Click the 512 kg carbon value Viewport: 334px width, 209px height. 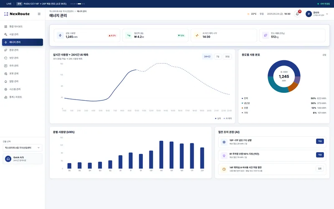click(275, 37)
